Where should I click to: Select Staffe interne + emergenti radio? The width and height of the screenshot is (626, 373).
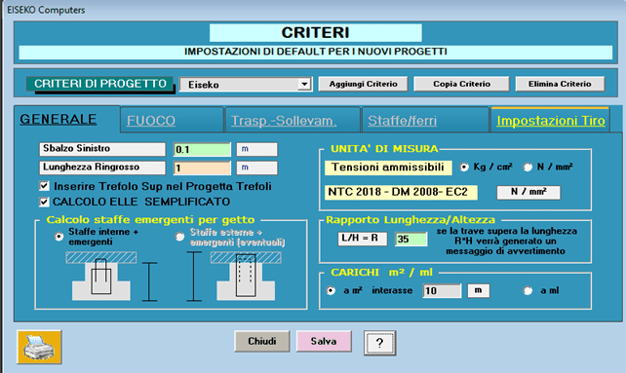click(x=59, y=237)
